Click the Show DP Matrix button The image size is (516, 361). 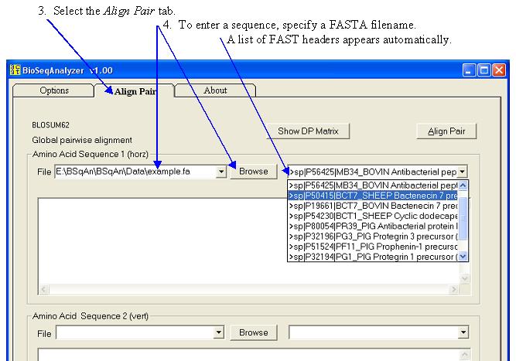click(308, 131)
